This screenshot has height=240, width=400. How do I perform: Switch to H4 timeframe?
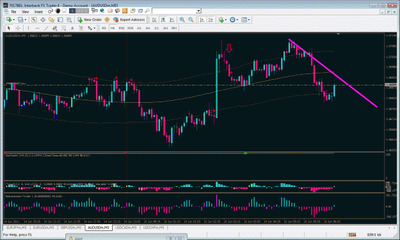click(x=148, y=28)
